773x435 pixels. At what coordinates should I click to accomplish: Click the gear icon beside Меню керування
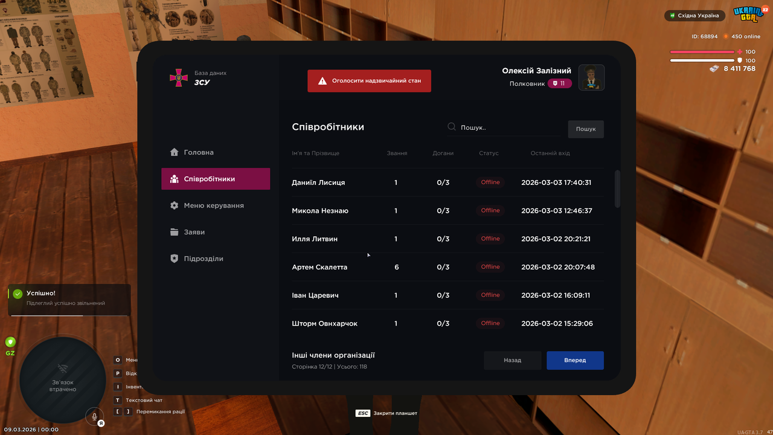[x=175, y=205]
